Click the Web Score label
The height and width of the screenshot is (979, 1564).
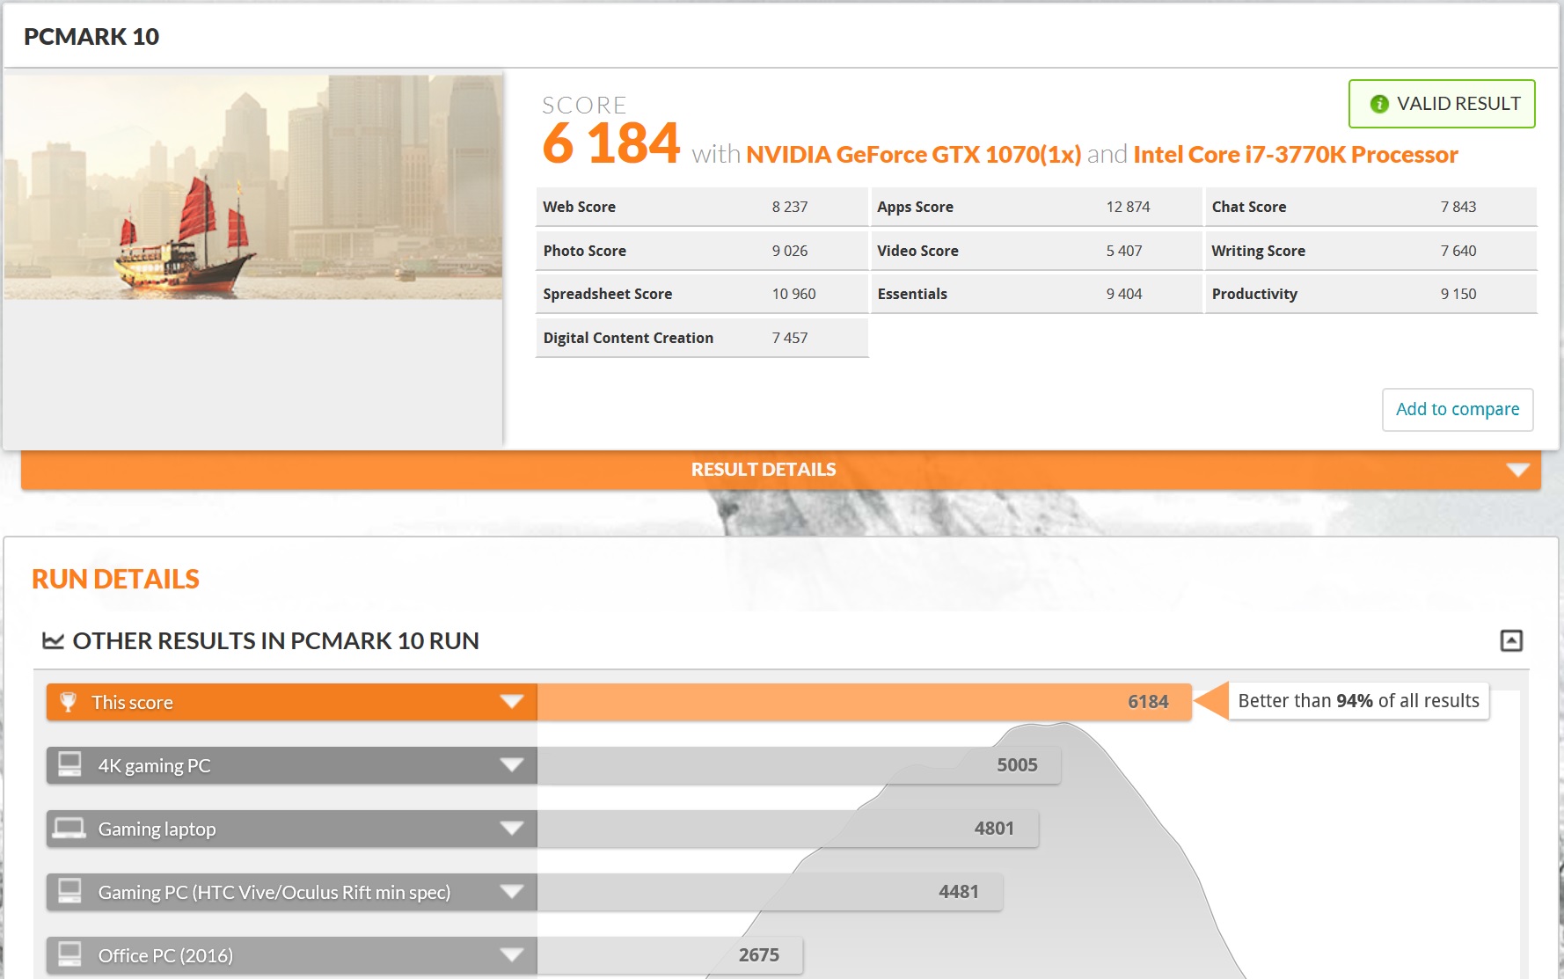click(x=579, y=207)
